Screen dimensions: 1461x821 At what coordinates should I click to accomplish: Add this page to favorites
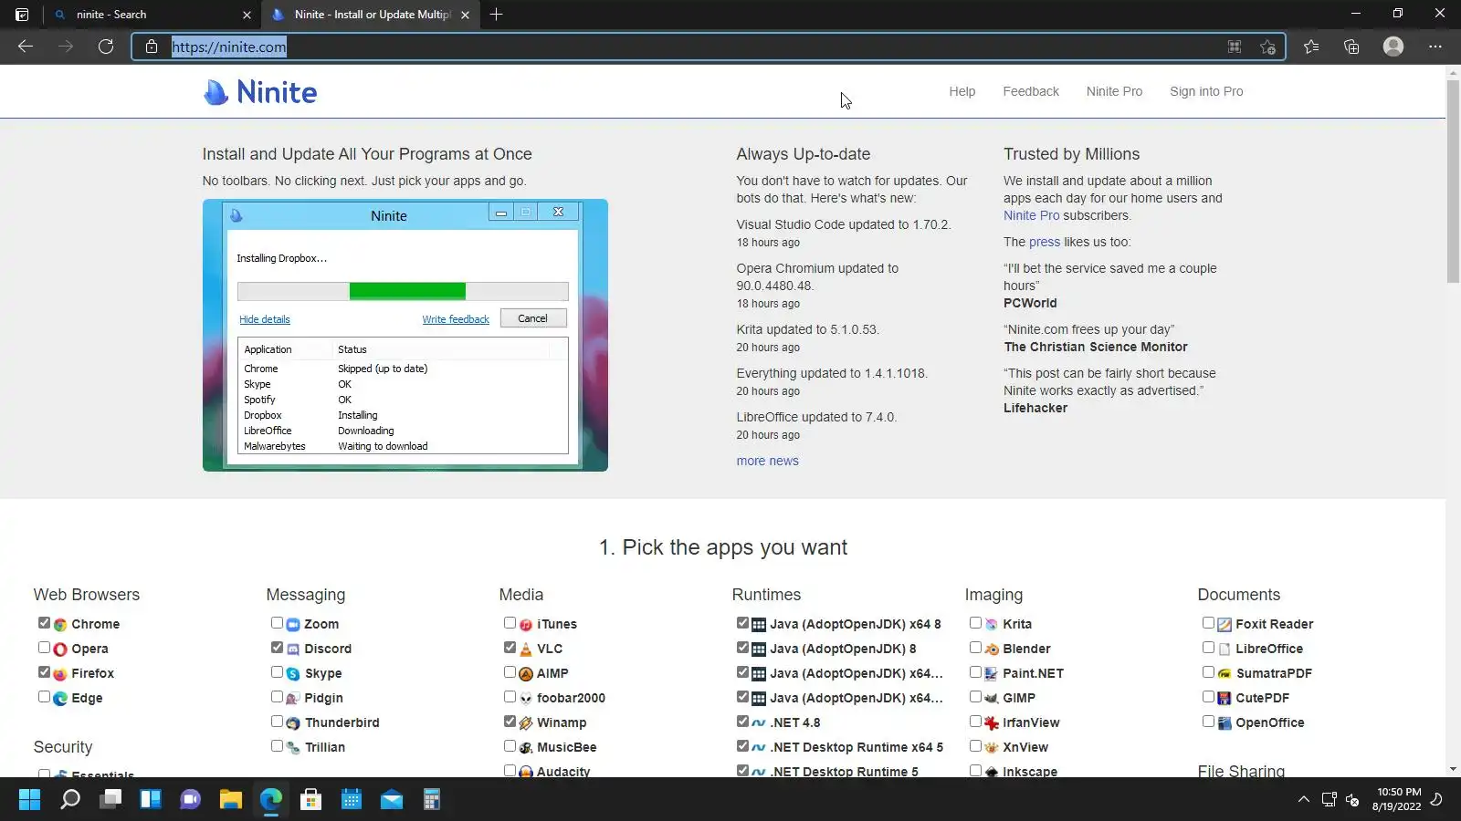pyautogui.click(x=1267, y=47)
